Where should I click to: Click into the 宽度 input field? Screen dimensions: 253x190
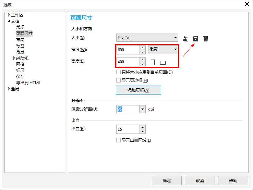coord(128,50)
